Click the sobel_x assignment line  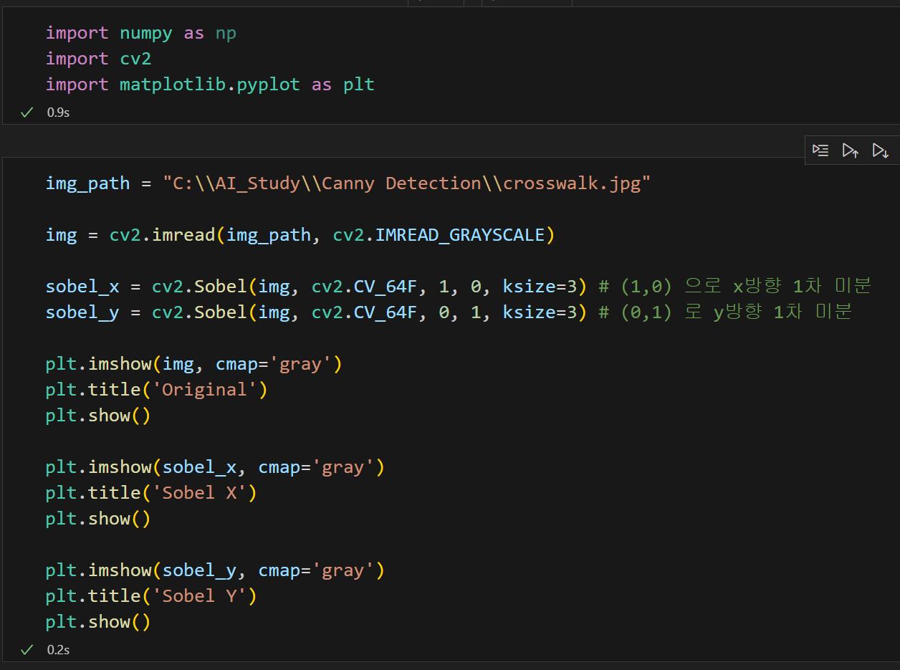click(x=459, y=287)
